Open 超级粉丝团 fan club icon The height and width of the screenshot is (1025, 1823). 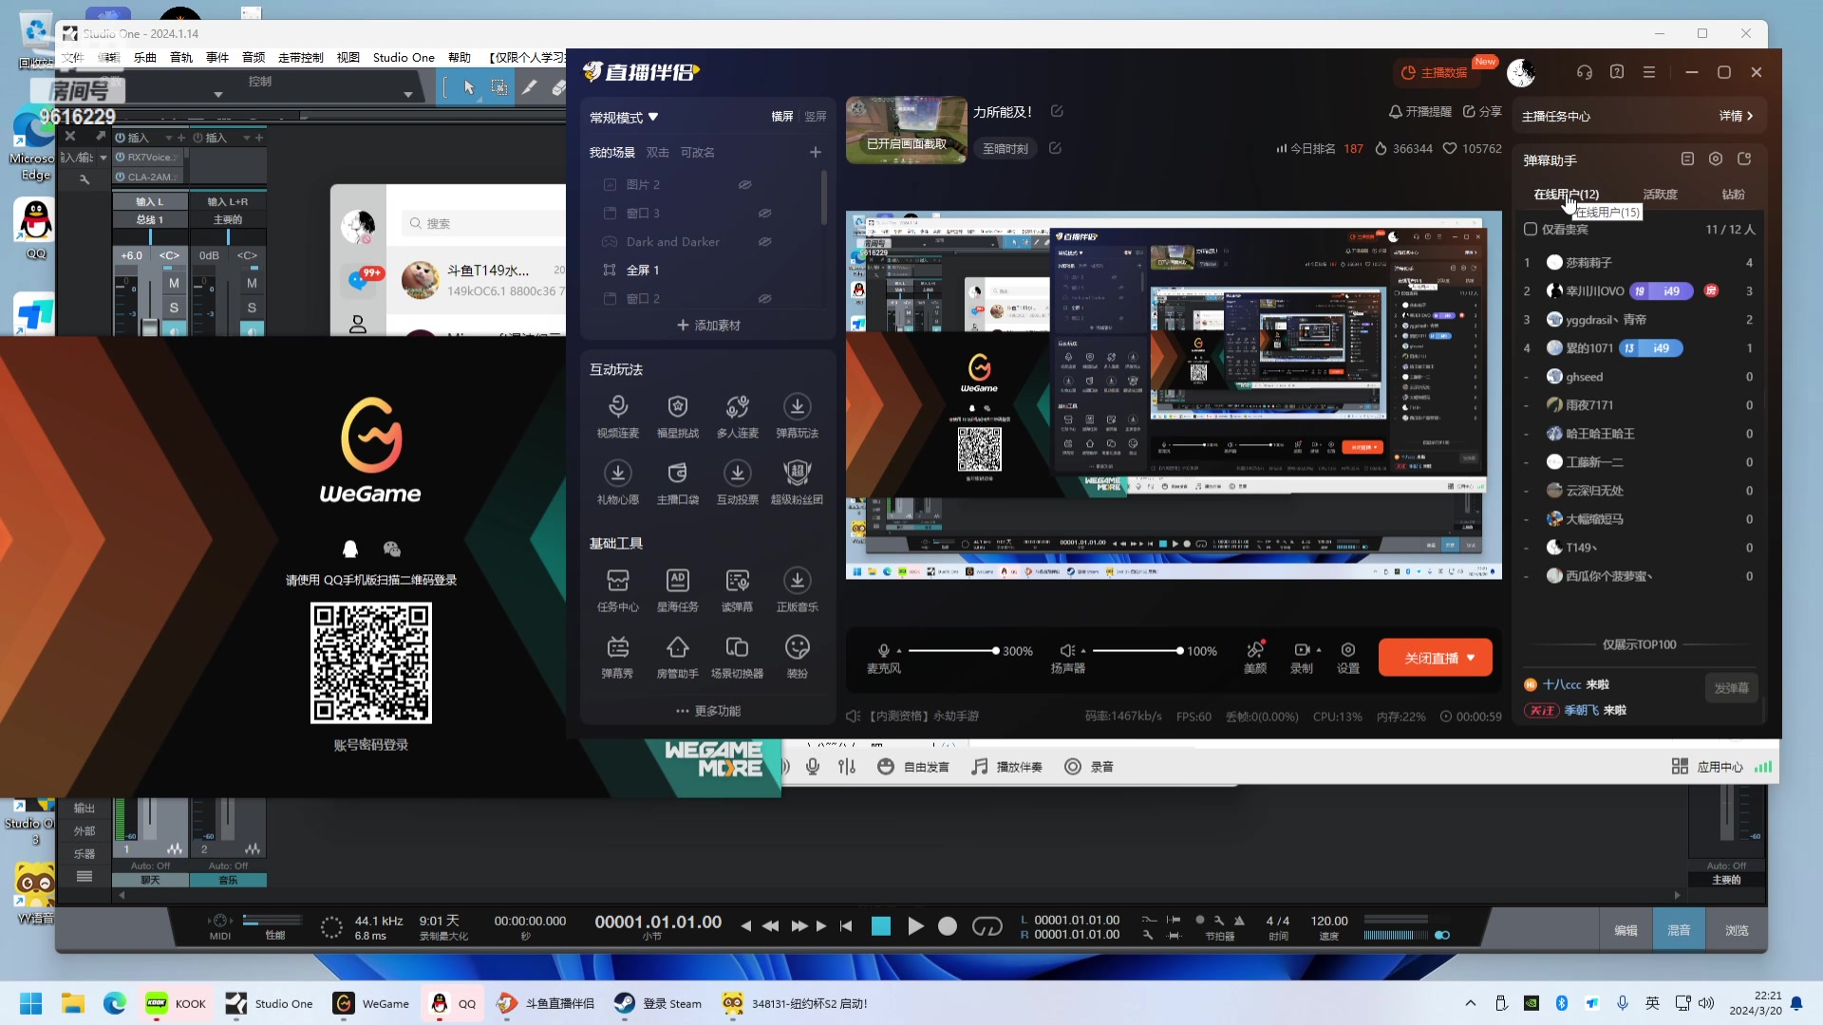click(x=798, y=482)
